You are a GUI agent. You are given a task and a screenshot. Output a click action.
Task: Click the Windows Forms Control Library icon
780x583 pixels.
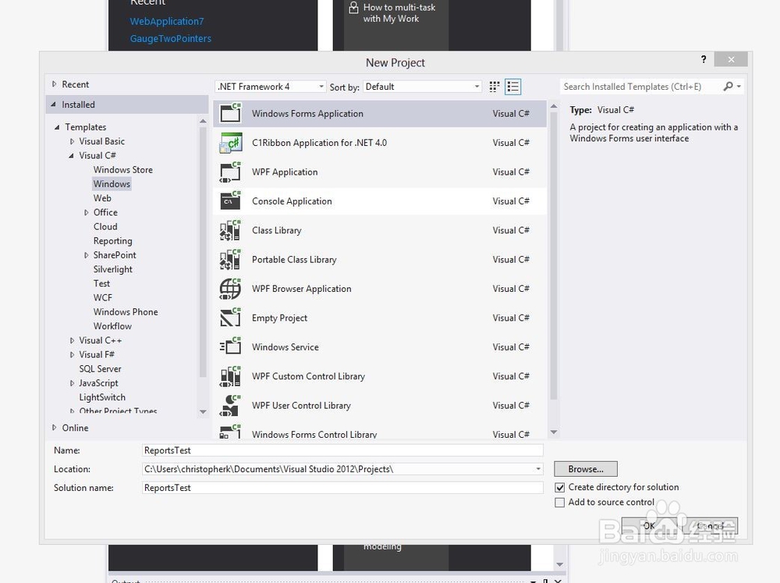[x=230, y=432]
